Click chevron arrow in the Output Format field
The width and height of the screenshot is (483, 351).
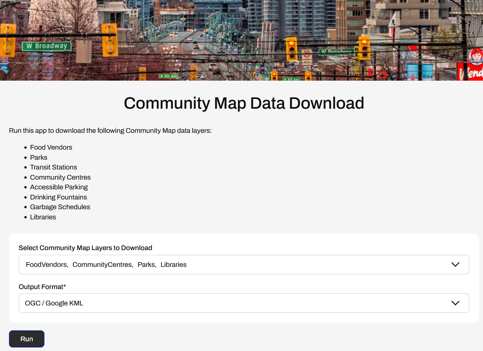(x=455, y=303)
